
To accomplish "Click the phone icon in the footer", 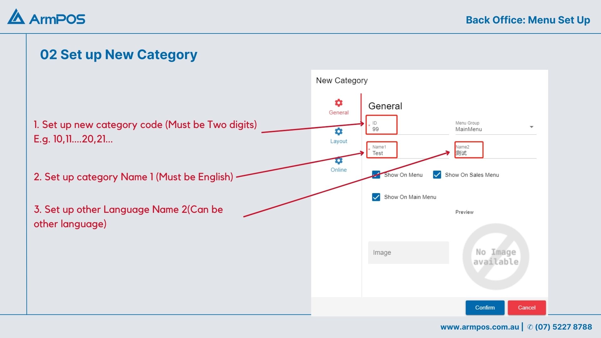I will click(530, 327).
